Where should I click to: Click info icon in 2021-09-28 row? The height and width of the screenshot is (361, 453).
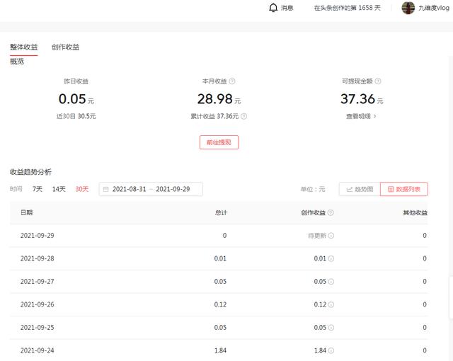[331, 258]
